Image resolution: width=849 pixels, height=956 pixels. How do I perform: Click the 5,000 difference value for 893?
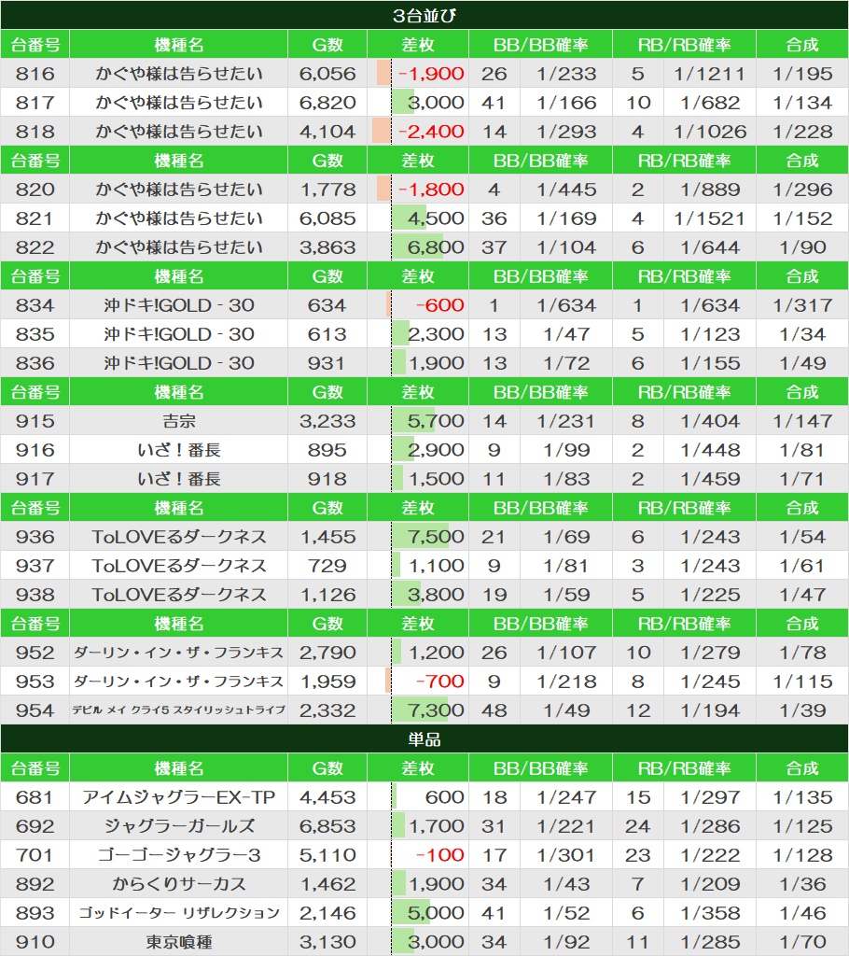tap(436, 913)
